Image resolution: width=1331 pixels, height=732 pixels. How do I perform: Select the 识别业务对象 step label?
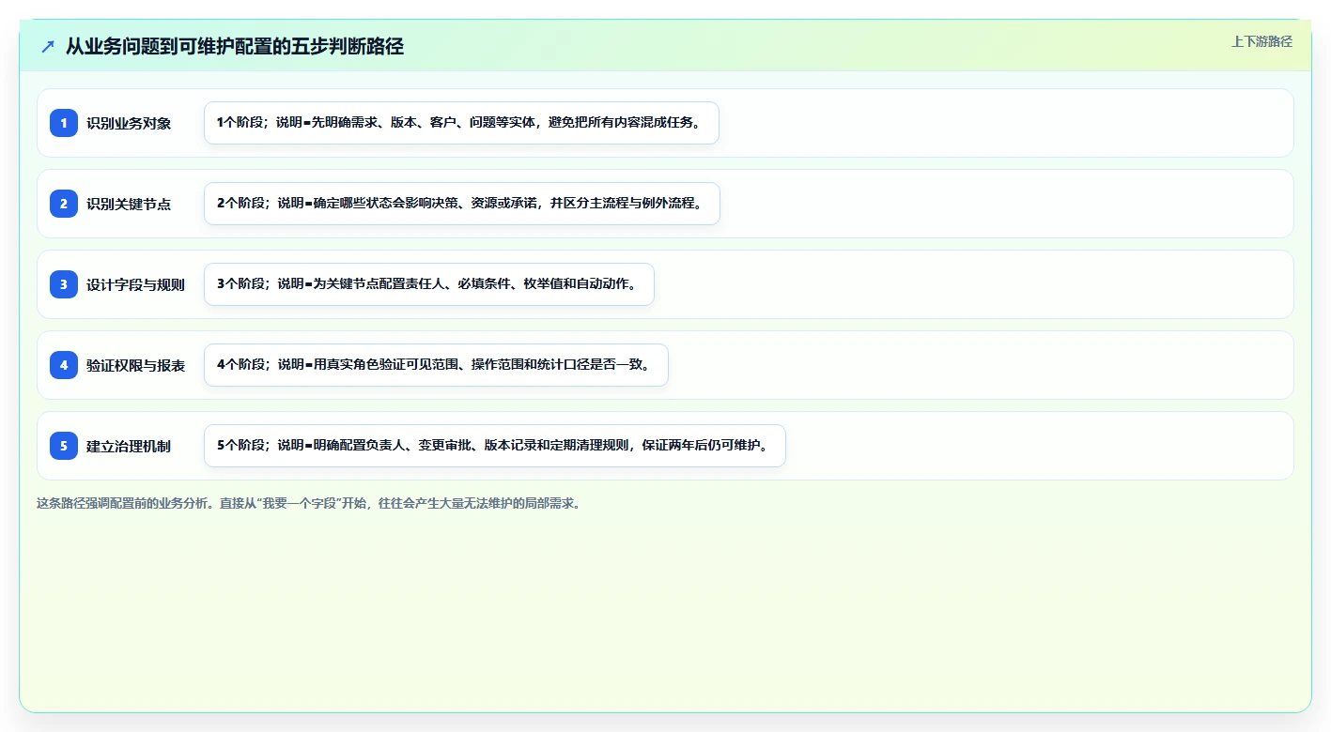(129, 123)
